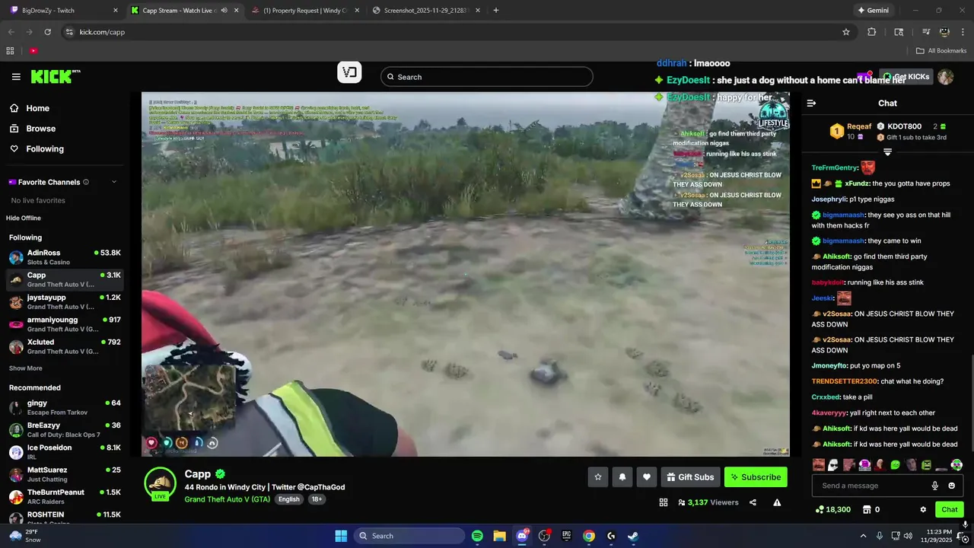Open All Bookmarks folder
The height and width of the screenshot is (548, 974).
[941, 51]
